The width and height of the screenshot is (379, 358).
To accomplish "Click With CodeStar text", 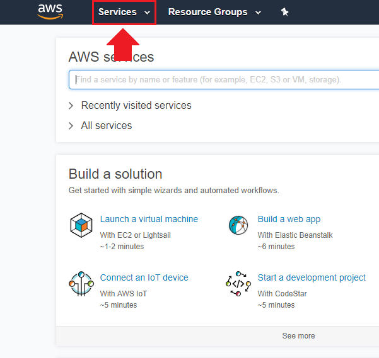I will [x=282, y=294].
